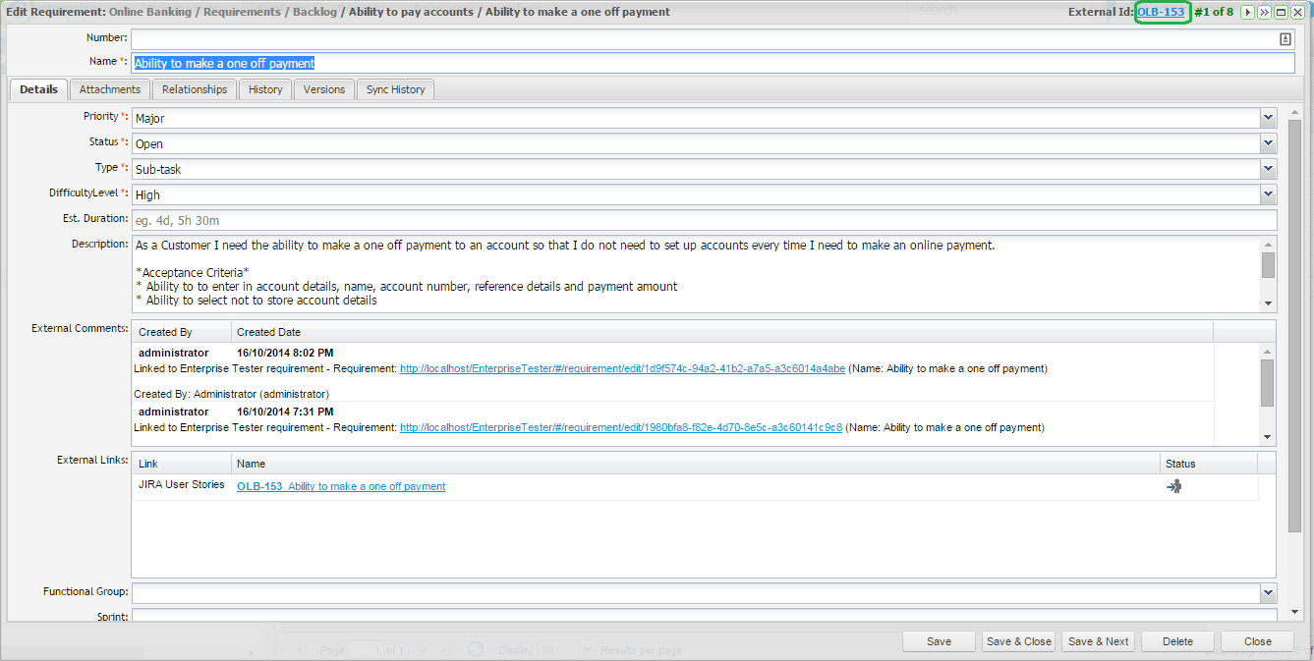Click into the Est. Duration field
1314x661 pixels.
pyautogui.click(x=703, y=220)
